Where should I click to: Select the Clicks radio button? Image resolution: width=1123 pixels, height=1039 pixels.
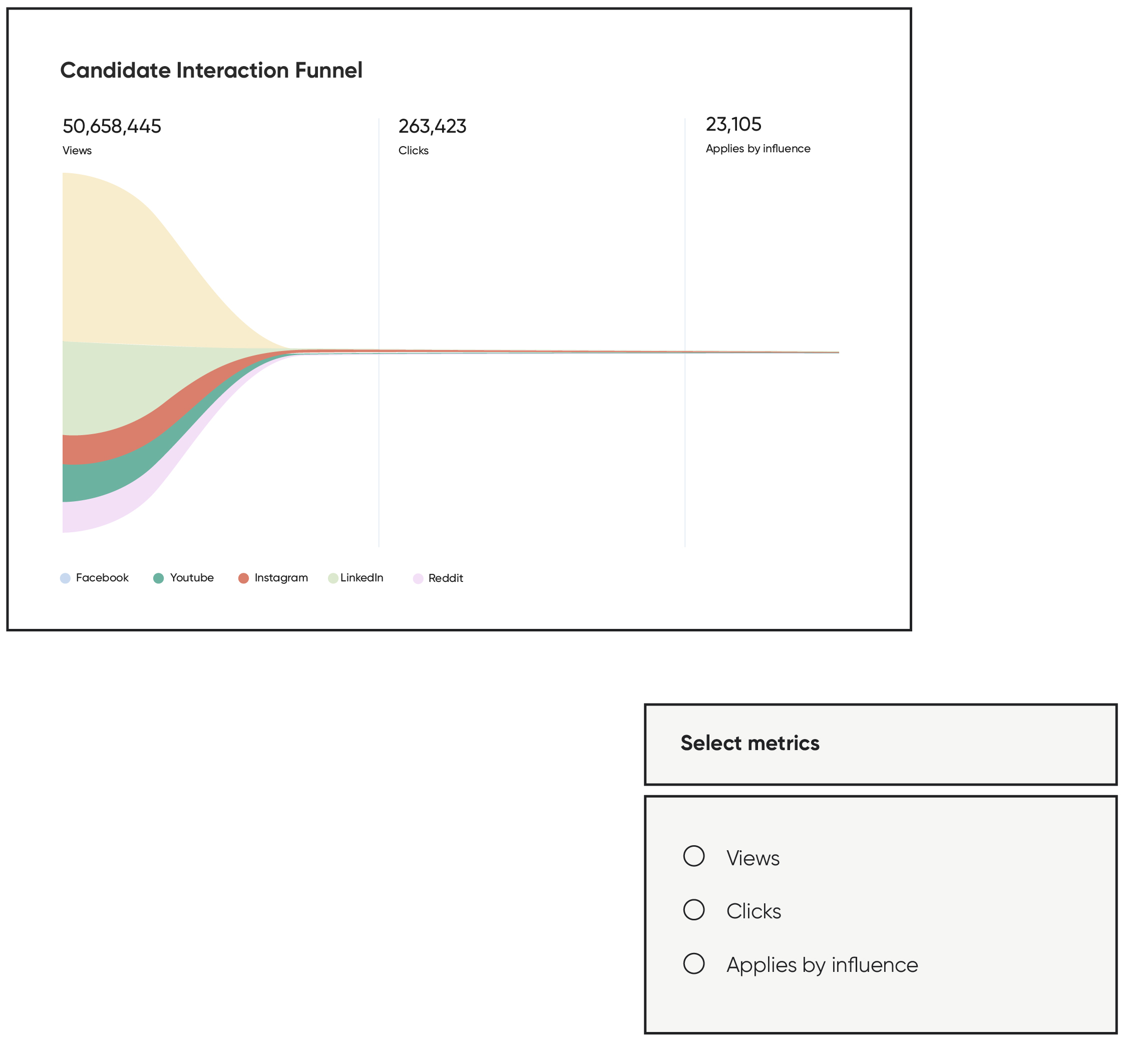coord(693,909)
